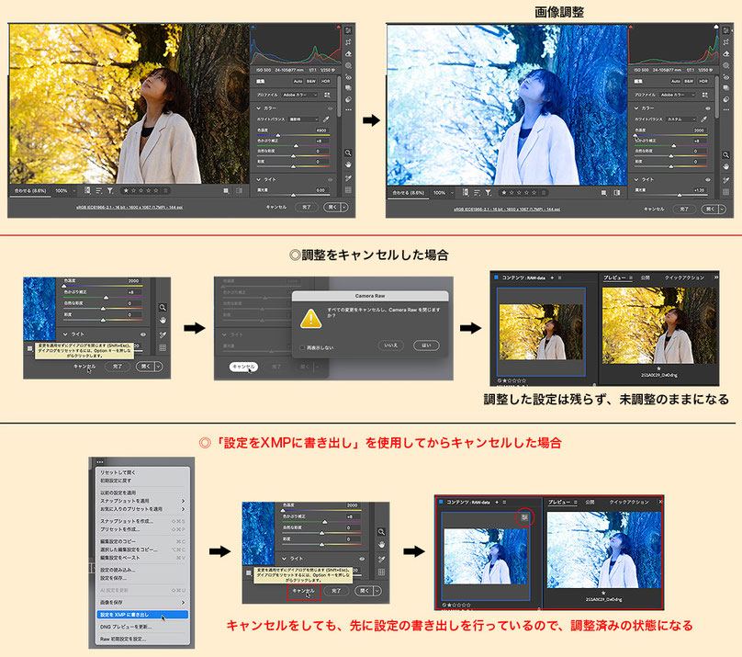This screenshot has height=657, width=742.
Task: Select the Zoom magnifier tool in the yellow-photo window
Action: click(x=348, y=153)
